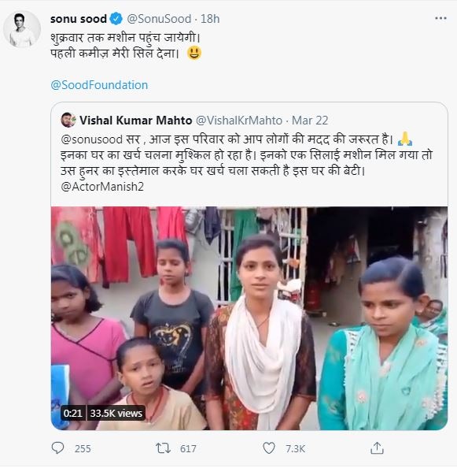457x468 pixels.
Task: Click the @ActorManish2 mention
Action: point(102,187)
